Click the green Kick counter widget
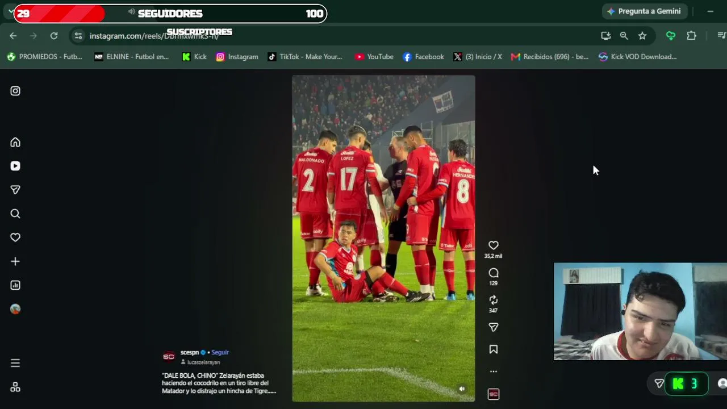The width and height of the screenshot is (727, 409). [x=686, y=384]
